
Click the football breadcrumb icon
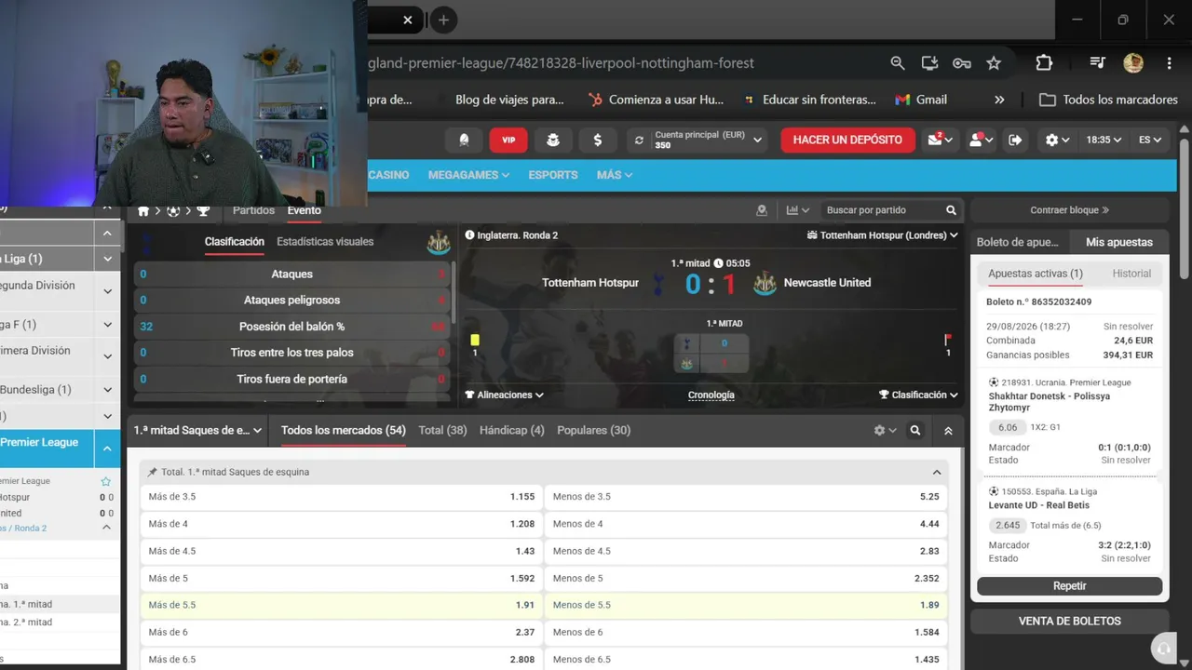point(173,211)
